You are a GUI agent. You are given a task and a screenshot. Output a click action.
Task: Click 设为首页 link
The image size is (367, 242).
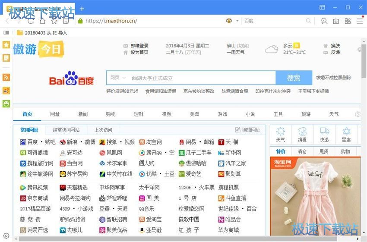pyautogui.click(x=139, y=52)
